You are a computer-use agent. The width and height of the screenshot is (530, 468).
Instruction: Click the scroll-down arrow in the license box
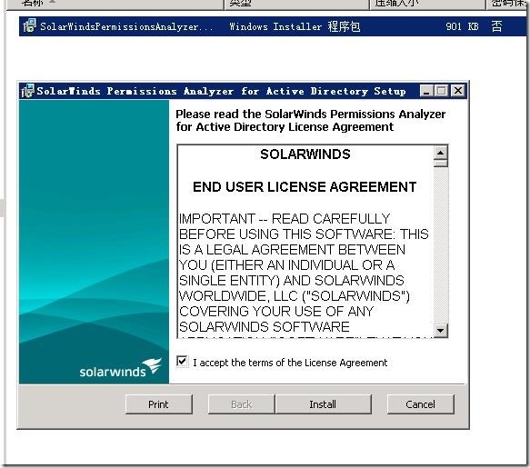click(x=440, y=330)
